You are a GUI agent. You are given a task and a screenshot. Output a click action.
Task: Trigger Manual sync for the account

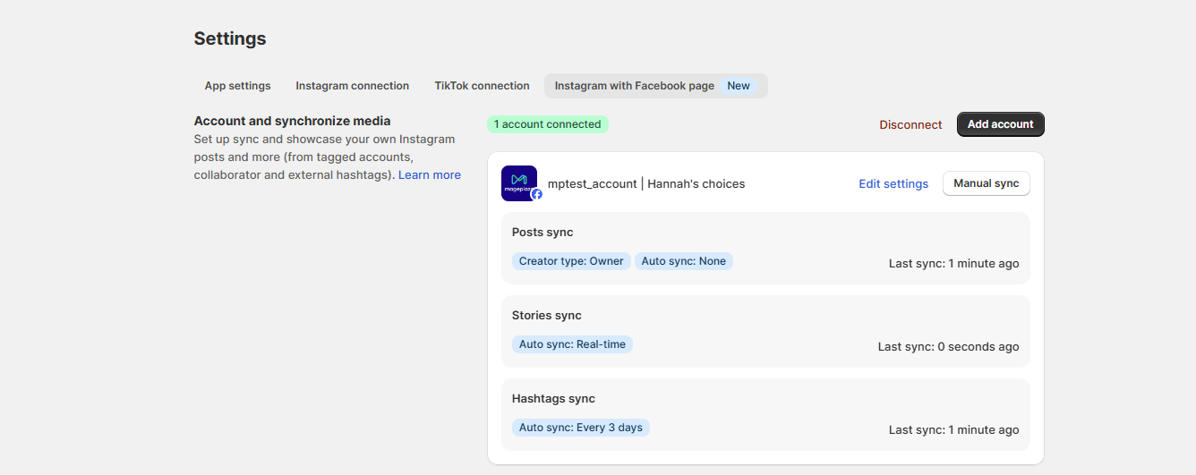986,183
